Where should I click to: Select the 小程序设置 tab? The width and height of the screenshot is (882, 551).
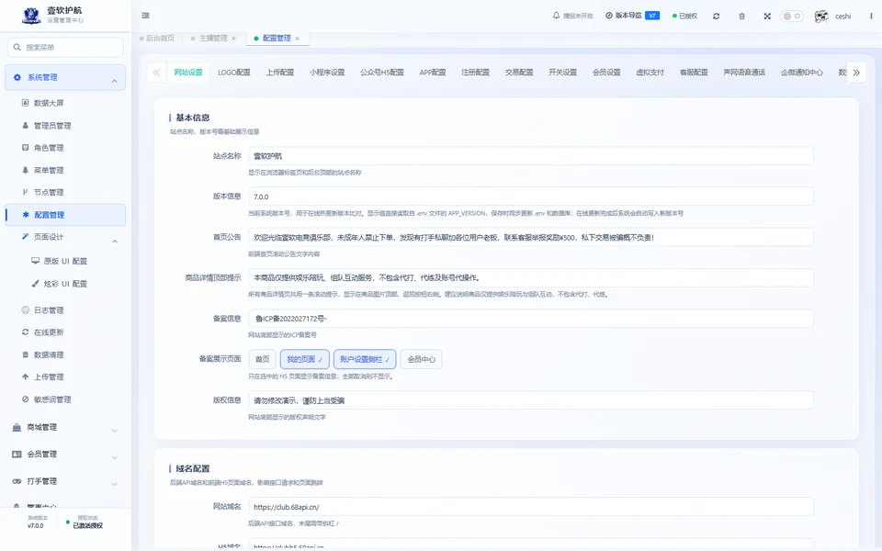[327, 73]
